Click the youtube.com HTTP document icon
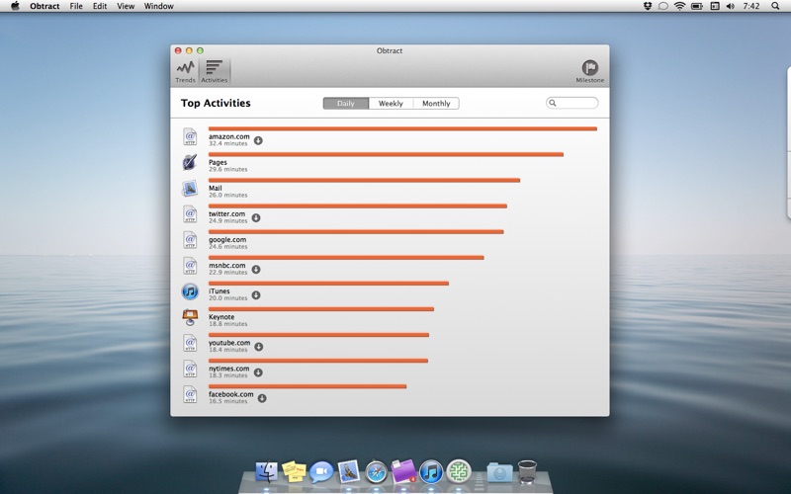 point(190,343)
